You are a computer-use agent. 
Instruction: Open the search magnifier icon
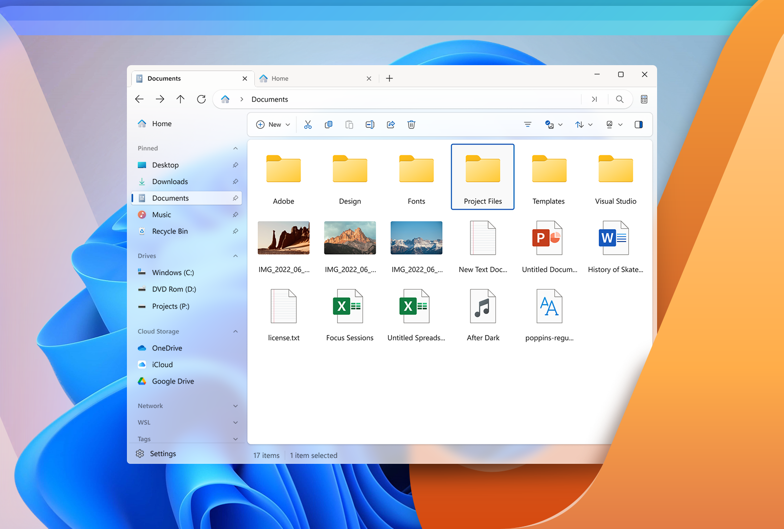coord(620,99)
